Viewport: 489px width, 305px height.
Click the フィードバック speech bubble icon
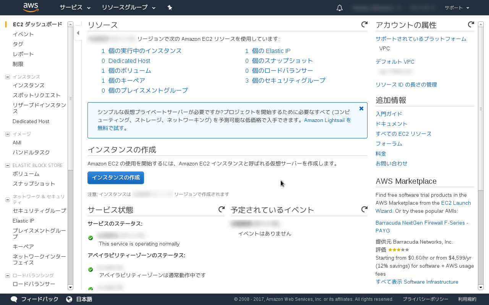pyautogui.click(x=14, y=299)
